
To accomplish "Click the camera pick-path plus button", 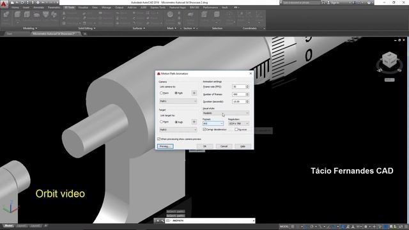I will pos(194,93).
